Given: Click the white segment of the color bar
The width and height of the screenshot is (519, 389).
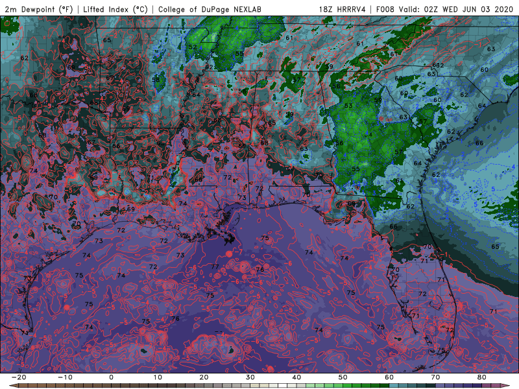Looking at the screenshot, I should [283, 386].
